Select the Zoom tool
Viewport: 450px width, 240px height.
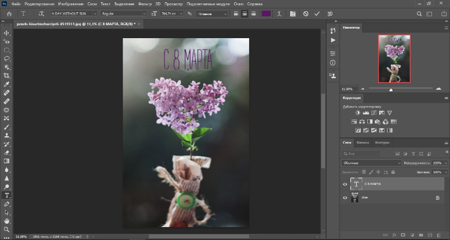click(x=7, y=229)
